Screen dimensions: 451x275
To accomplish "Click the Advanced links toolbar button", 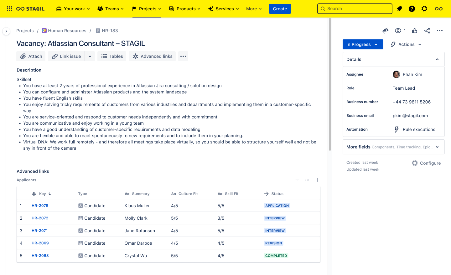I will 152,56.
